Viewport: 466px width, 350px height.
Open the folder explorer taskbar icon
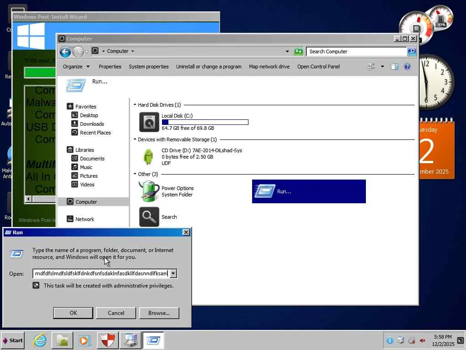click(x=62, y=340)
